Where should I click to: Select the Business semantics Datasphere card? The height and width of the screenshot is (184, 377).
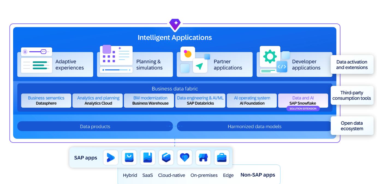[x=46, y=101]
